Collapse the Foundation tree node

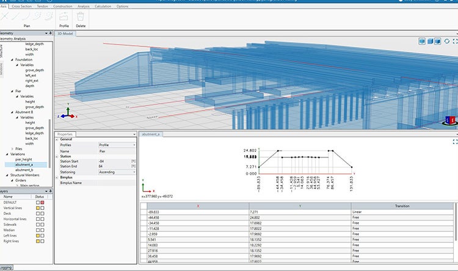coord(12,60)
